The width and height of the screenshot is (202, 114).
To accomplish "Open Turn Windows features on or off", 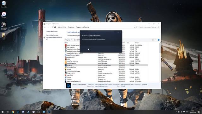I will tap(54, 38).
